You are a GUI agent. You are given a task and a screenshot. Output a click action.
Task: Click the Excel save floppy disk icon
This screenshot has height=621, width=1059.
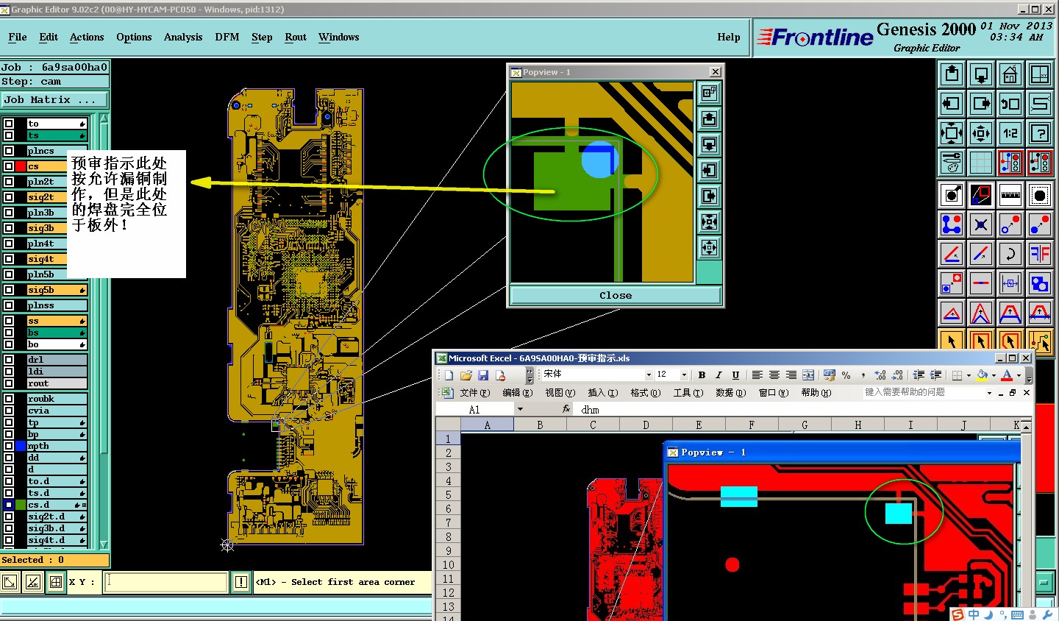tap(482, 375)
